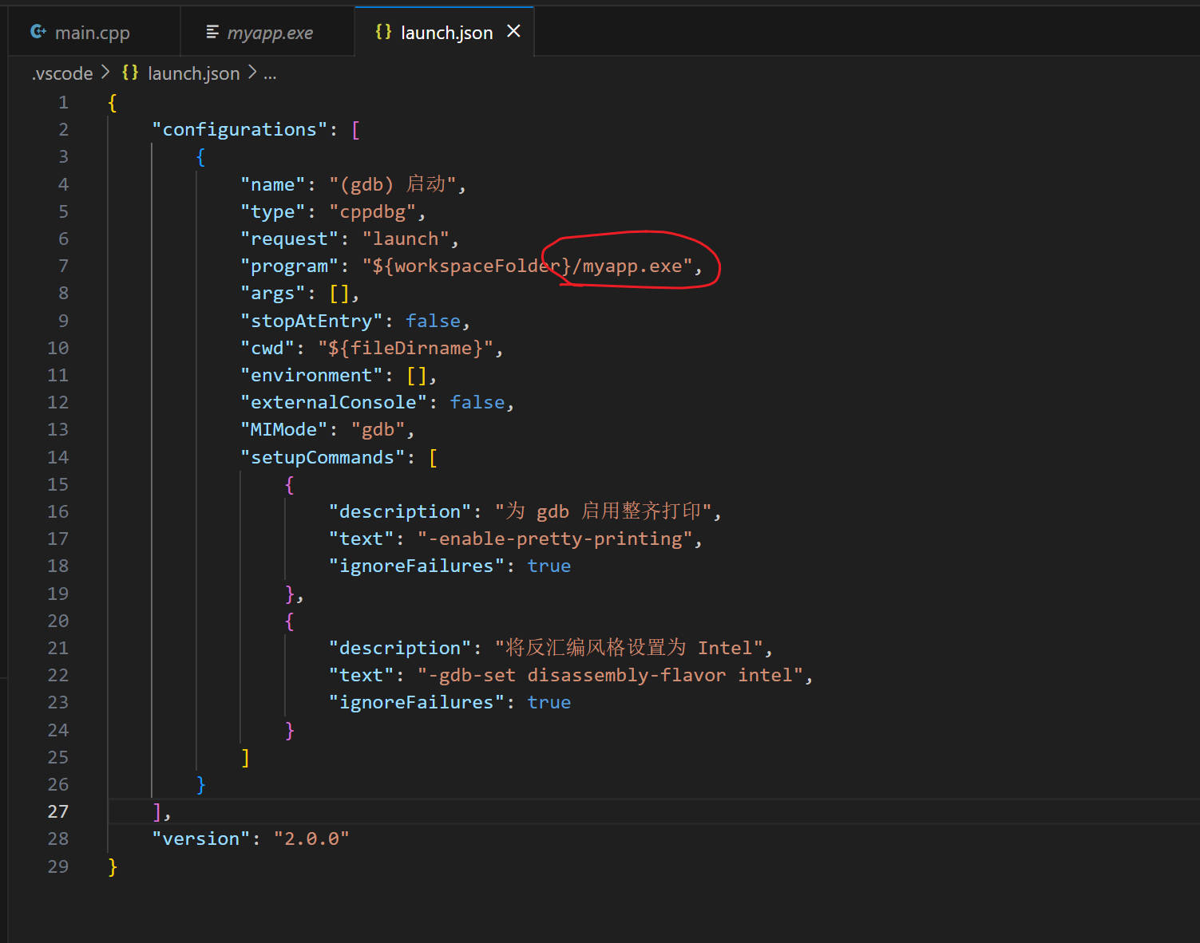Click the braces icon in the breadcrumb path
This screenshot has height=943, width=1200.
pos(130,73)
